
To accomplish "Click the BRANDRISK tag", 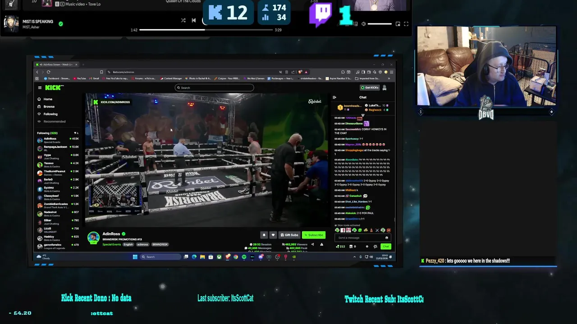I will pos(160,244).
